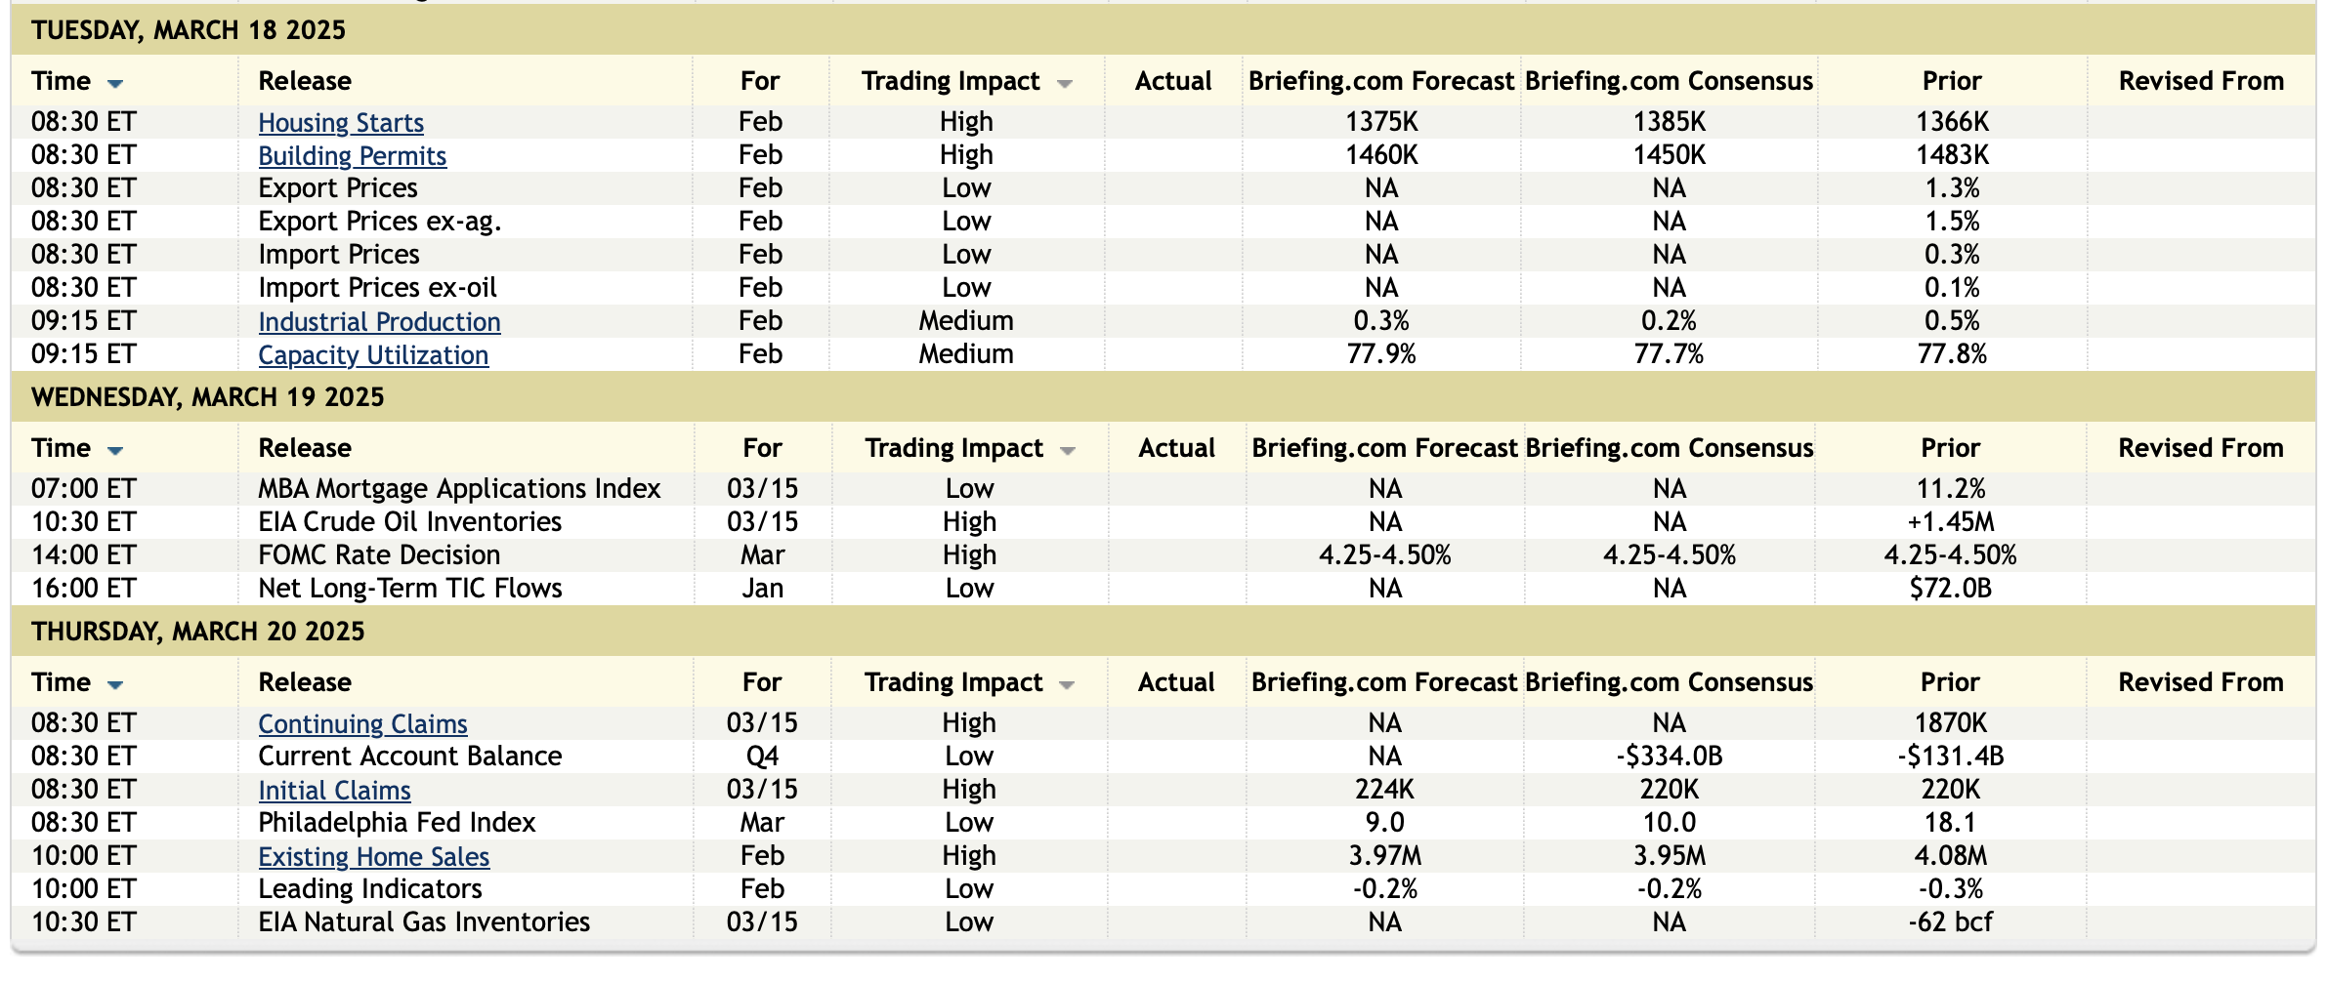The width and height of the screenshot is (2327, 982).
Task: Click the Wednesday, March 19 2025 header
Action: pos(208,397)
